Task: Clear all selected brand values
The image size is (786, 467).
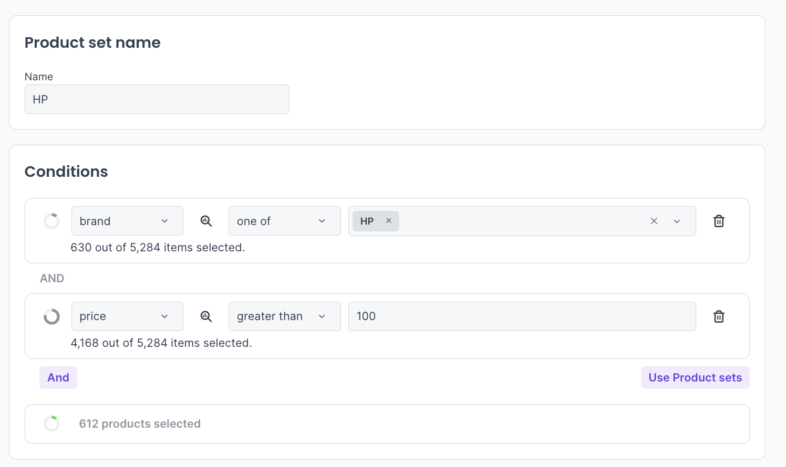Action: [654, 221]
